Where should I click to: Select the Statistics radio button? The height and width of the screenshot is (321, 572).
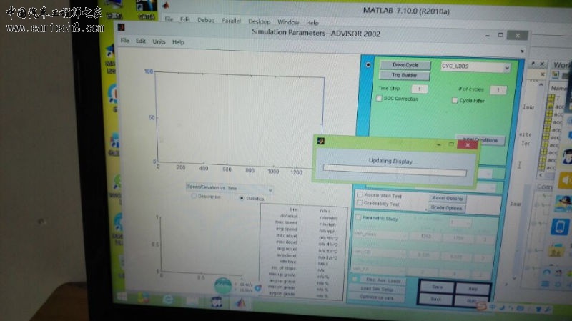tap(242, 198)
